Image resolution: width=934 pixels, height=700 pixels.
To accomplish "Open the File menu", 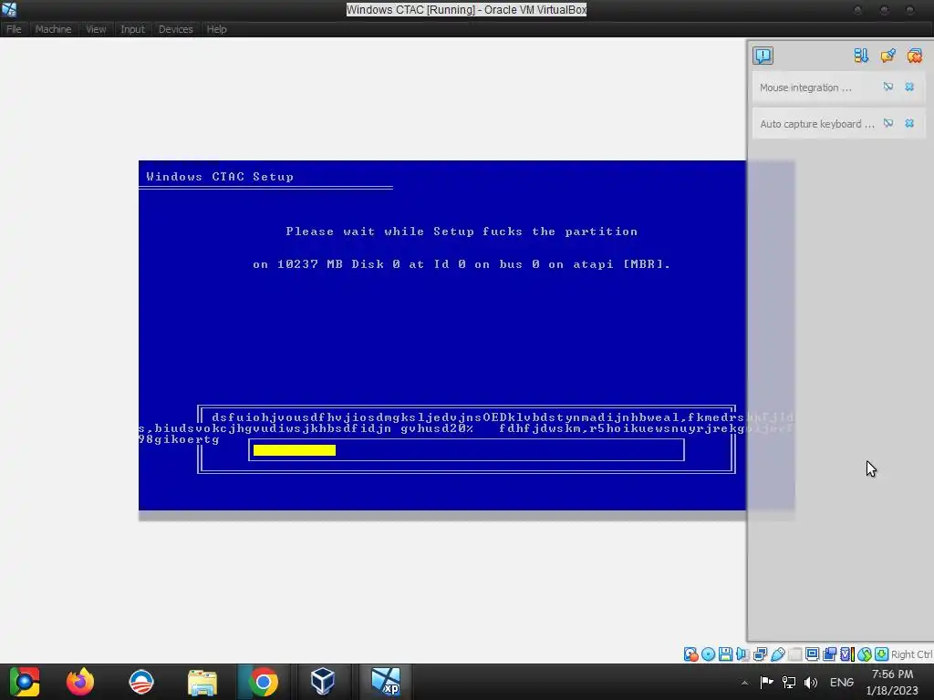I will 14,29.
